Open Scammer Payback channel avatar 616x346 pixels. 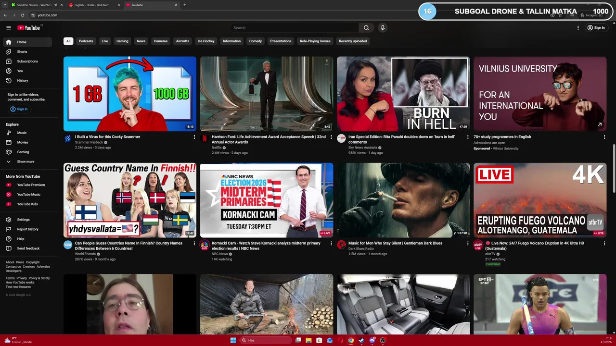pyautogui.click(x=68, y=138)
